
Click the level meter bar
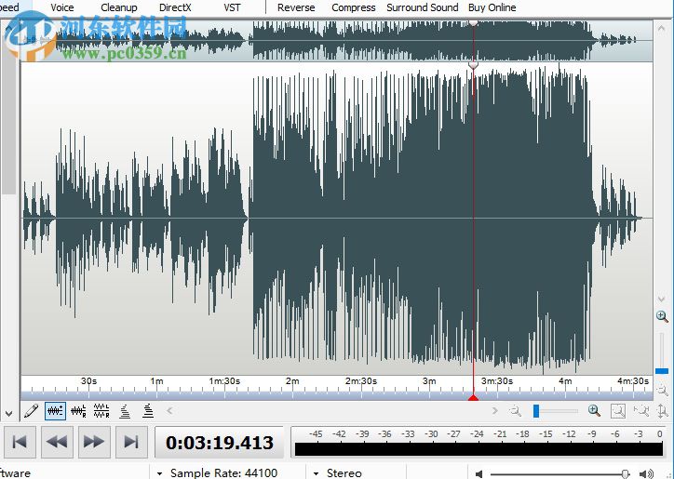479,449
